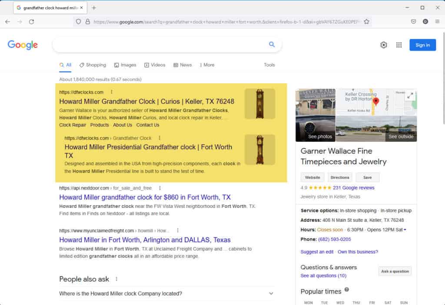Reload the page with the refresh icon

(31, 22)
